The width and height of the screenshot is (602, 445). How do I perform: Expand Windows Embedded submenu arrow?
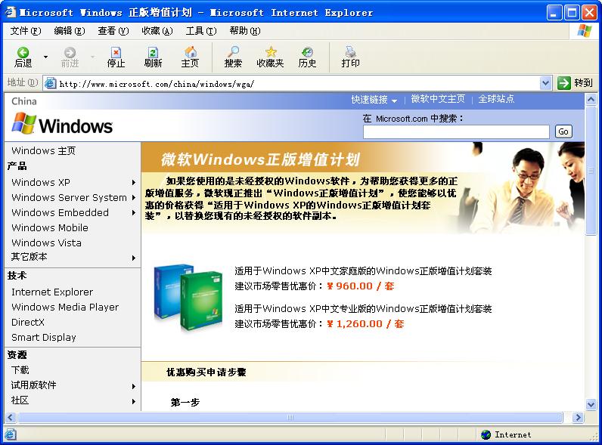(x=134, y=212)
